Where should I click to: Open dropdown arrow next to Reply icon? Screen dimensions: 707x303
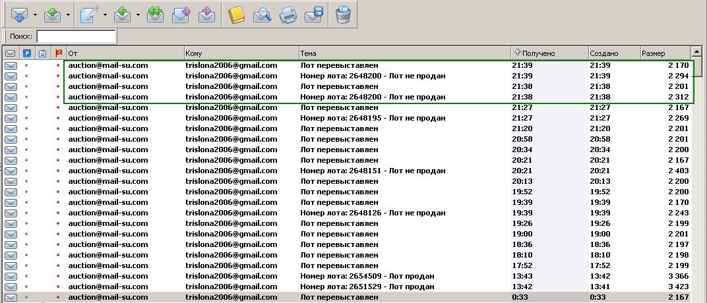tap(137, 14)
